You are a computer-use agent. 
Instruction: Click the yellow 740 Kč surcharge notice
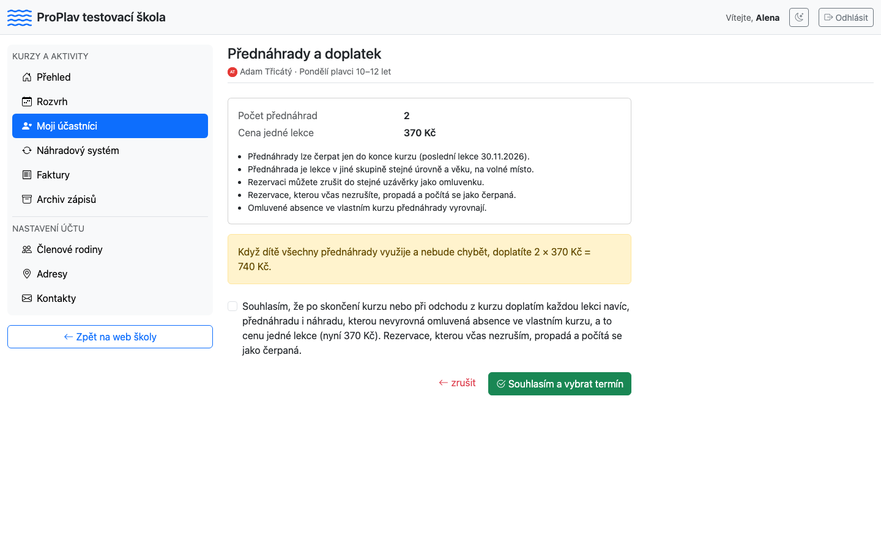point(429,259)
